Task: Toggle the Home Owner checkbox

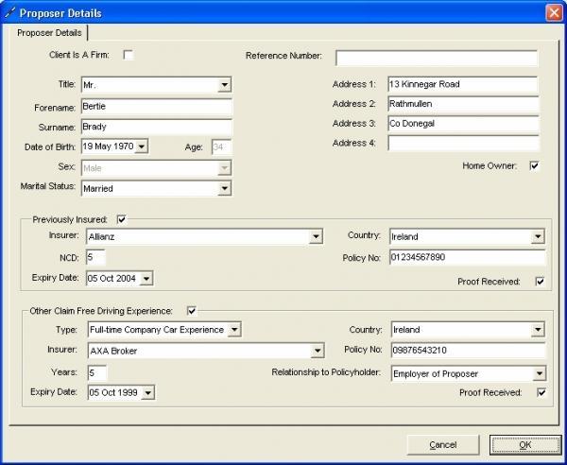Action: pyautogui.click(x=534, y=166)
